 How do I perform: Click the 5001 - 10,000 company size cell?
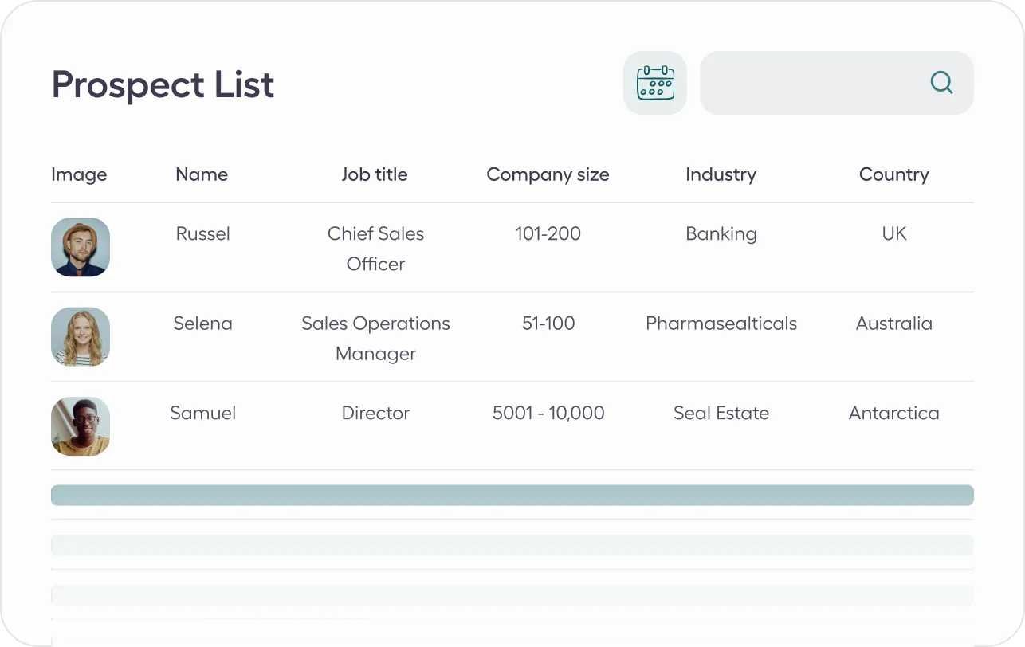tap(548, 413)
